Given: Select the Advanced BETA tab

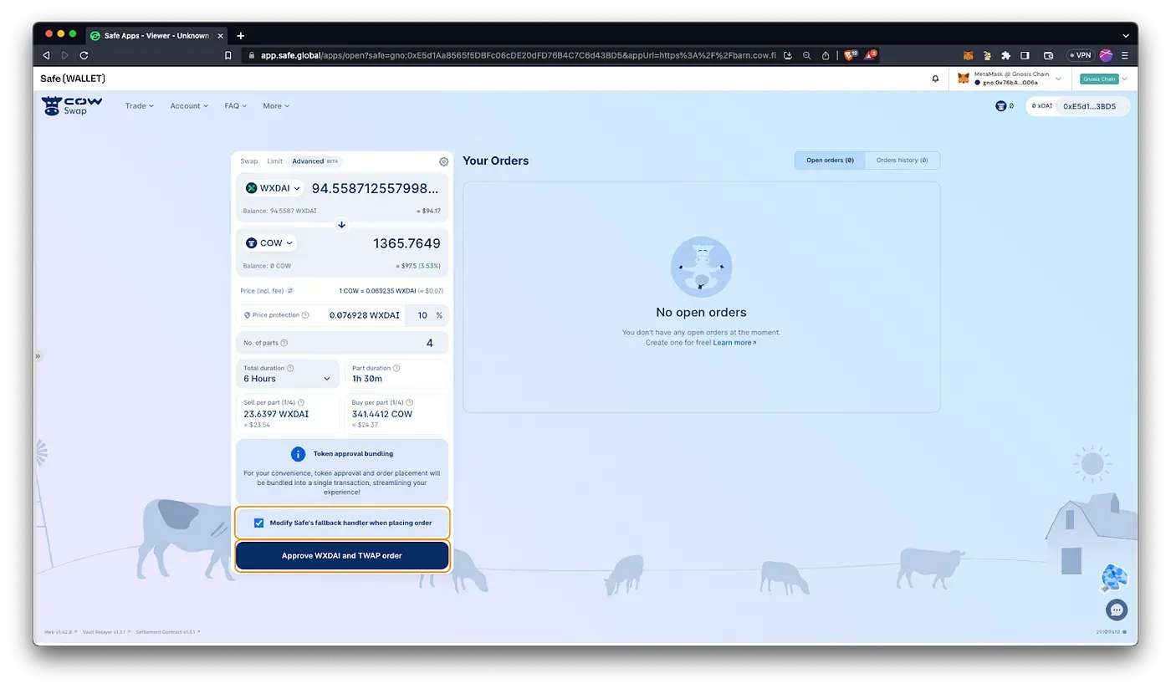Looking at the screenshot, I should click(x=315, y=161).
